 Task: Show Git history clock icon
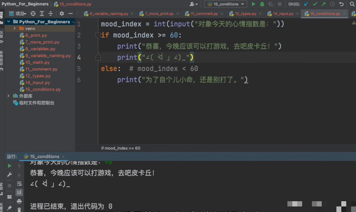(x=332, y=4)
